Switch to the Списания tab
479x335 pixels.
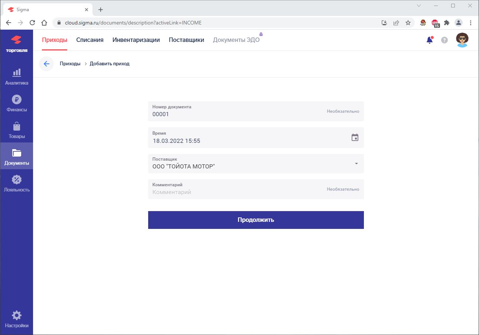pyautogui.click(x=90, y=40)
